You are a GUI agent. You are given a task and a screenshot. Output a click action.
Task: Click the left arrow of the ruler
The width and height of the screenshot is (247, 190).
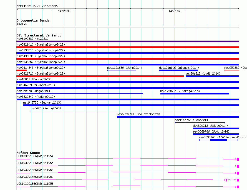click(x=18, y=9)
